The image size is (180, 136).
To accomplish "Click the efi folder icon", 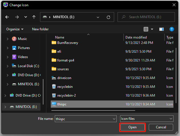I will (x=54, y=51).
